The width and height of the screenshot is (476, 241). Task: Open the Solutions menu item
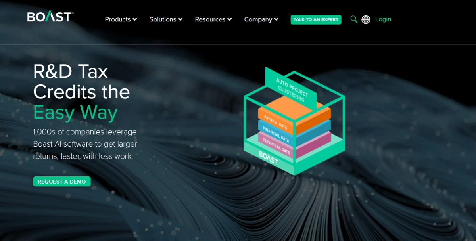click(163, 19)
